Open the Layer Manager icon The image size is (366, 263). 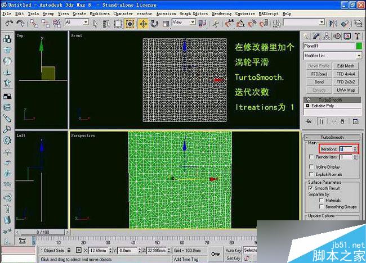(x=358, y=23)
